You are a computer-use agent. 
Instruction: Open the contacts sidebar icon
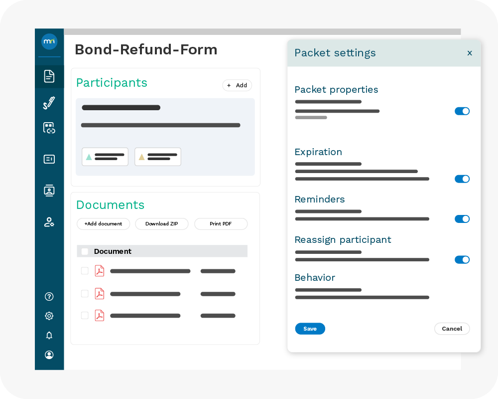click(x=49, y=190)
